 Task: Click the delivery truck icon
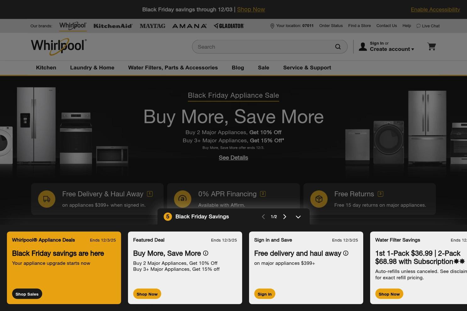click(47, 199)
